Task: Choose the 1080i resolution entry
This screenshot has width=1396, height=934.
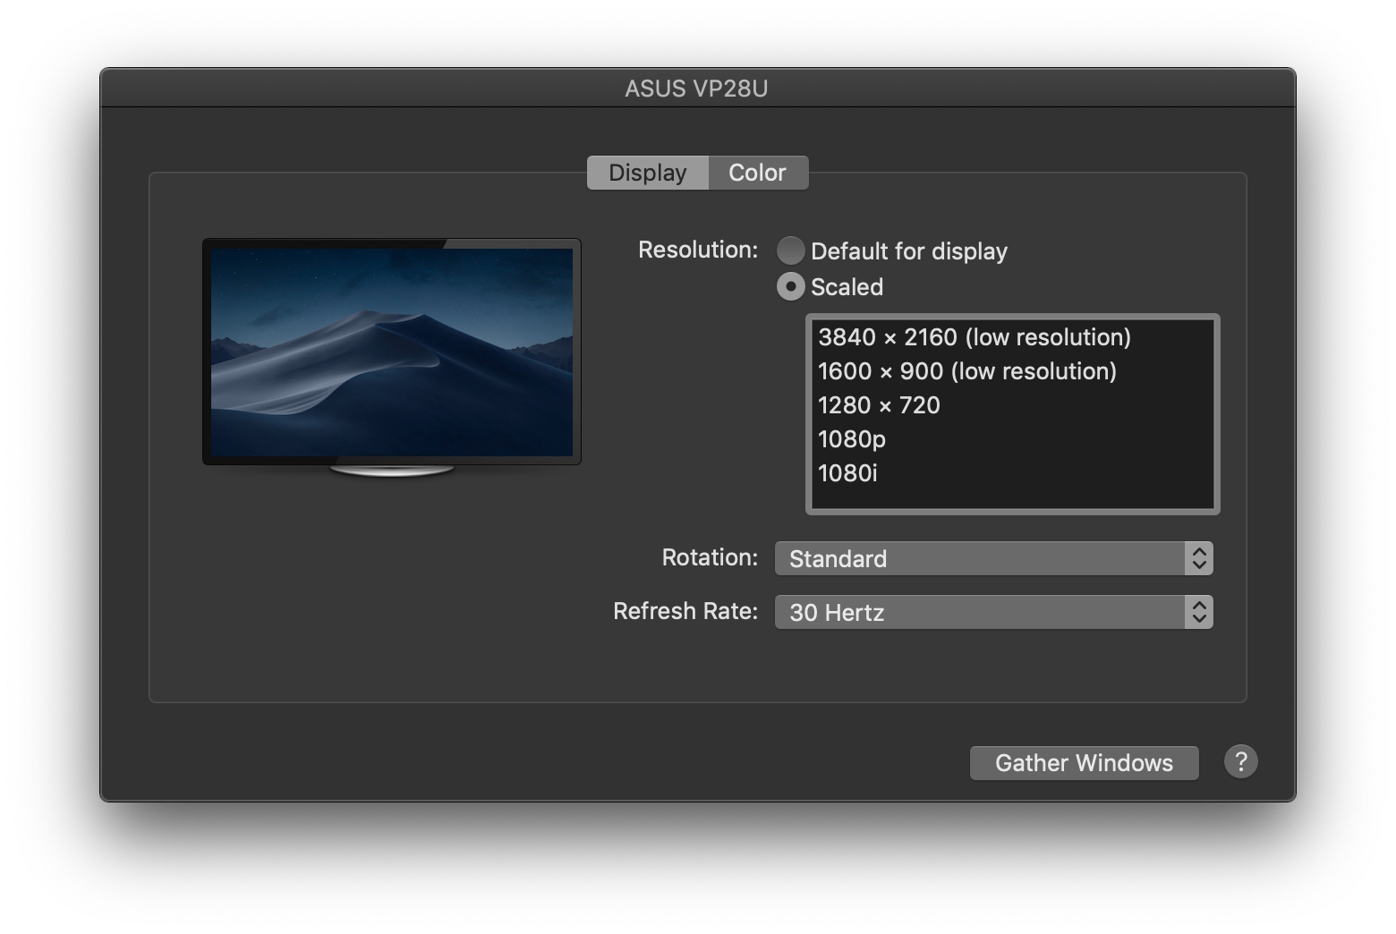Action: click(1012, 473)
